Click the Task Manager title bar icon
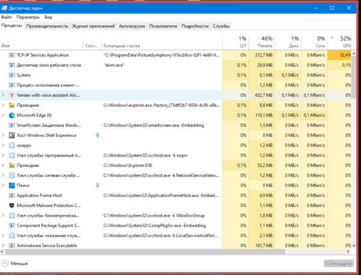 pos(5,8)
